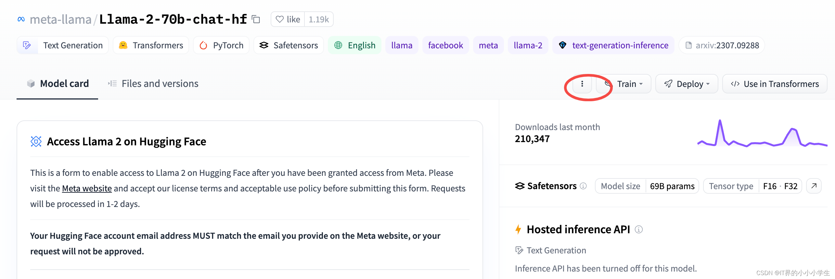835x279 pixels.
Task: Click the Downloads last month label
Action: tap(558, 127)
